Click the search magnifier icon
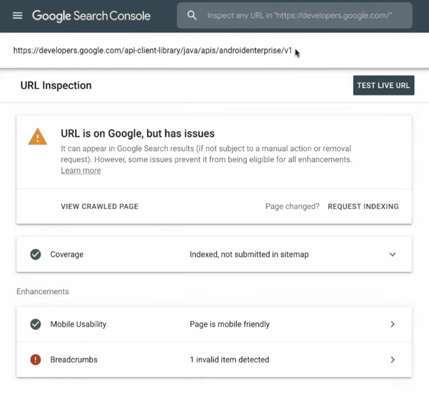Image resolution: width=429 pixels, height=393 pixels. [x=192, y=15]
